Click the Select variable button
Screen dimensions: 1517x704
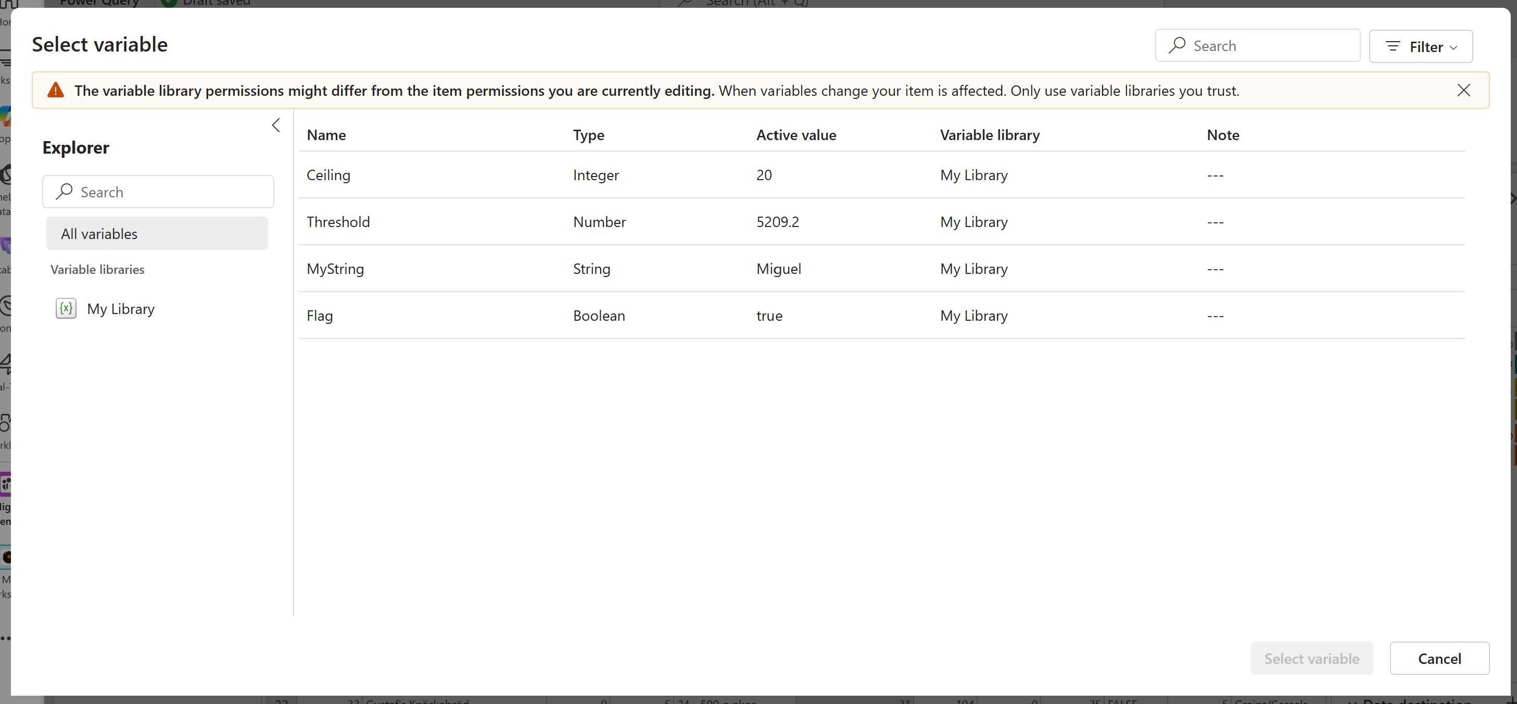[x=1311, y=658]
